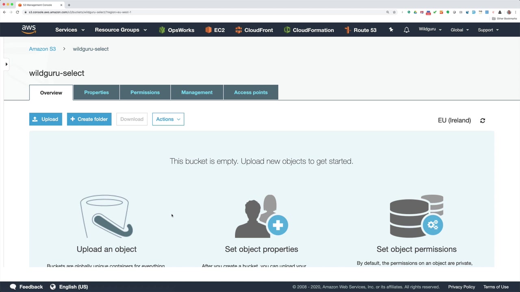Follow the Amazon S3 breadcrumb link

(42, 49)
